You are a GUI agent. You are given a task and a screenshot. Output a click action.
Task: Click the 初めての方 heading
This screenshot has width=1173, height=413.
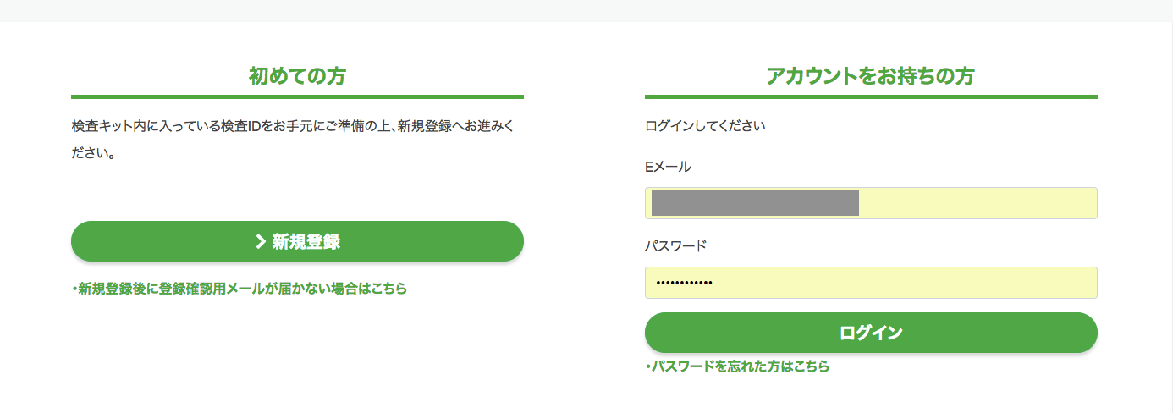tap(297, 76)
